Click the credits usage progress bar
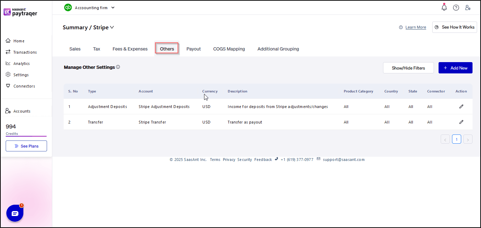This screenshot has height=228, width=481. click(x=26, y=136)
